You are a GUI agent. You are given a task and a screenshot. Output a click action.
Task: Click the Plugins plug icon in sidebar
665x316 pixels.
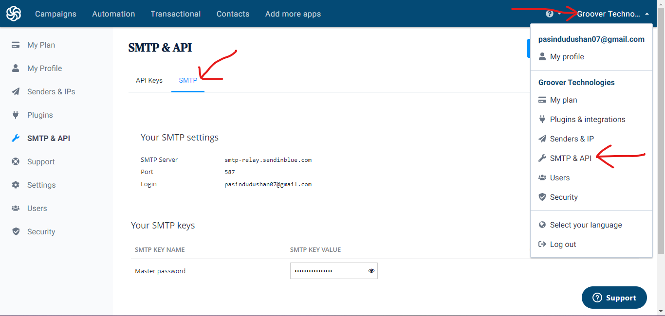pyautogui.click(x=16, y=115)
